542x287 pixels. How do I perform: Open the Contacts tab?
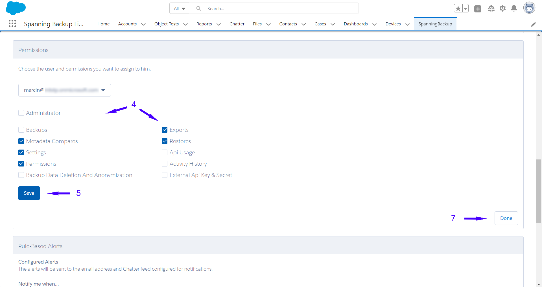pos(288,24)
